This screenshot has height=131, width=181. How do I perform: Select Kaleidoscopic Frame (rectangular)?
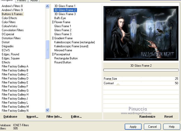(74, 42)
